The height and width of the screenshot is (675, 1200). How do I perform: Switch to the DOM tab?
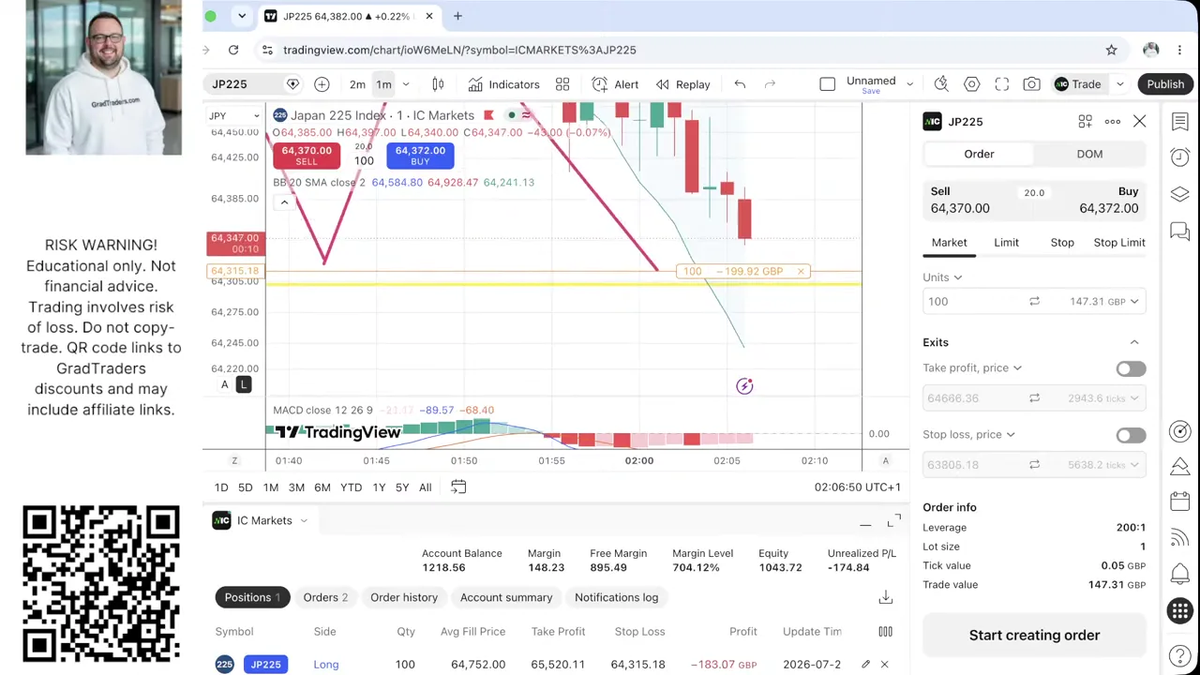click(x=1089, y=154)
